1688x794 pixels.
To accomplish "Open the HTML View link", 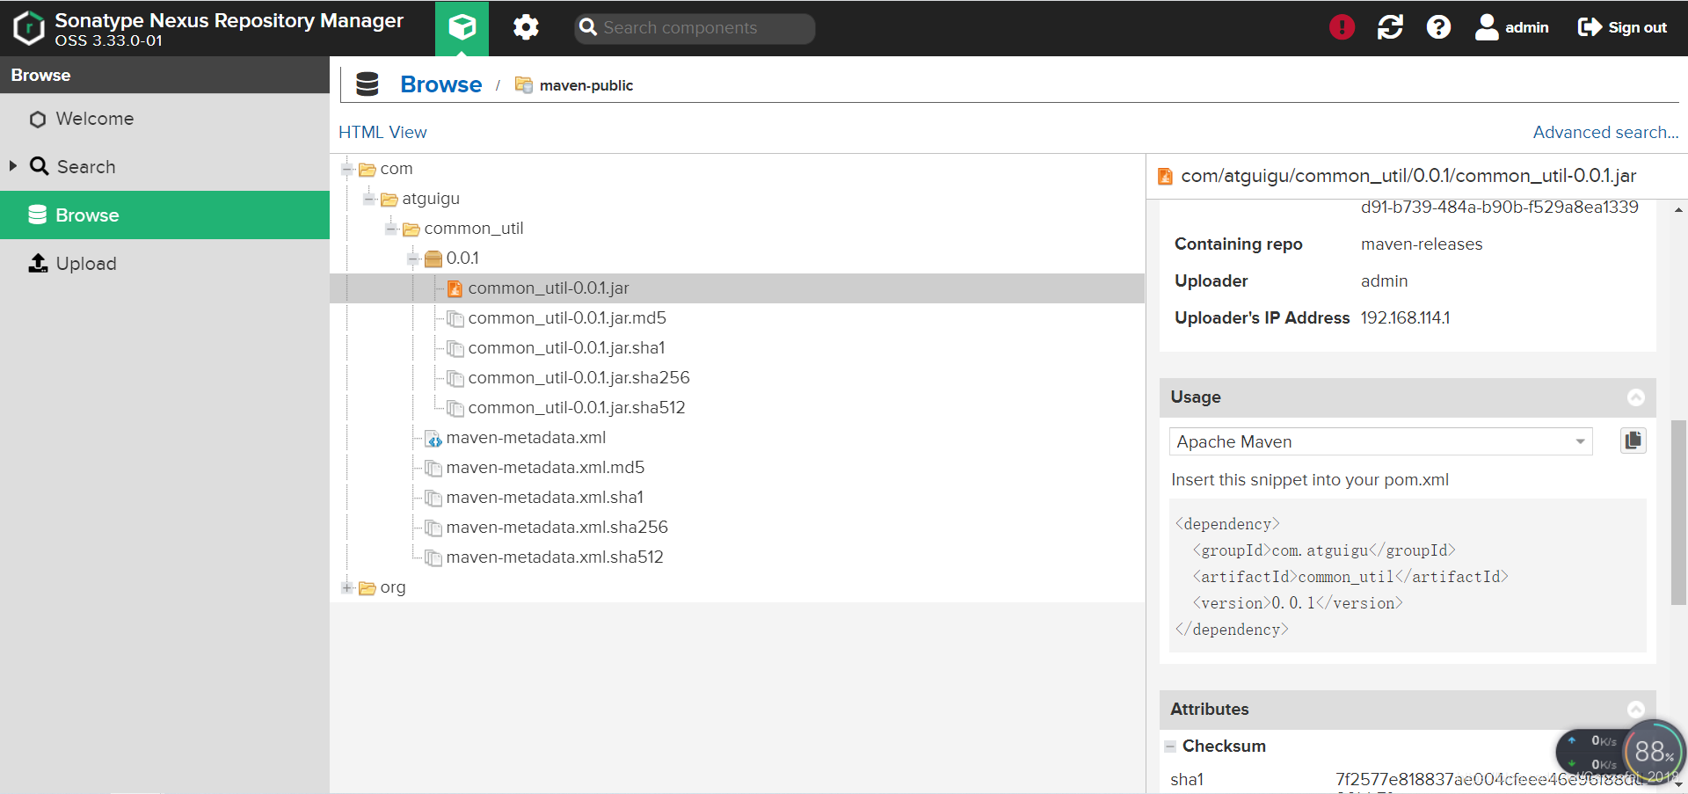I will click(x=382, y=132).
